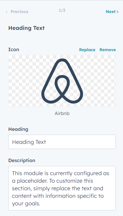Replace the Airbnb icon
The width and height of the screenshot is (123, 216).
(x=87, y=50)
